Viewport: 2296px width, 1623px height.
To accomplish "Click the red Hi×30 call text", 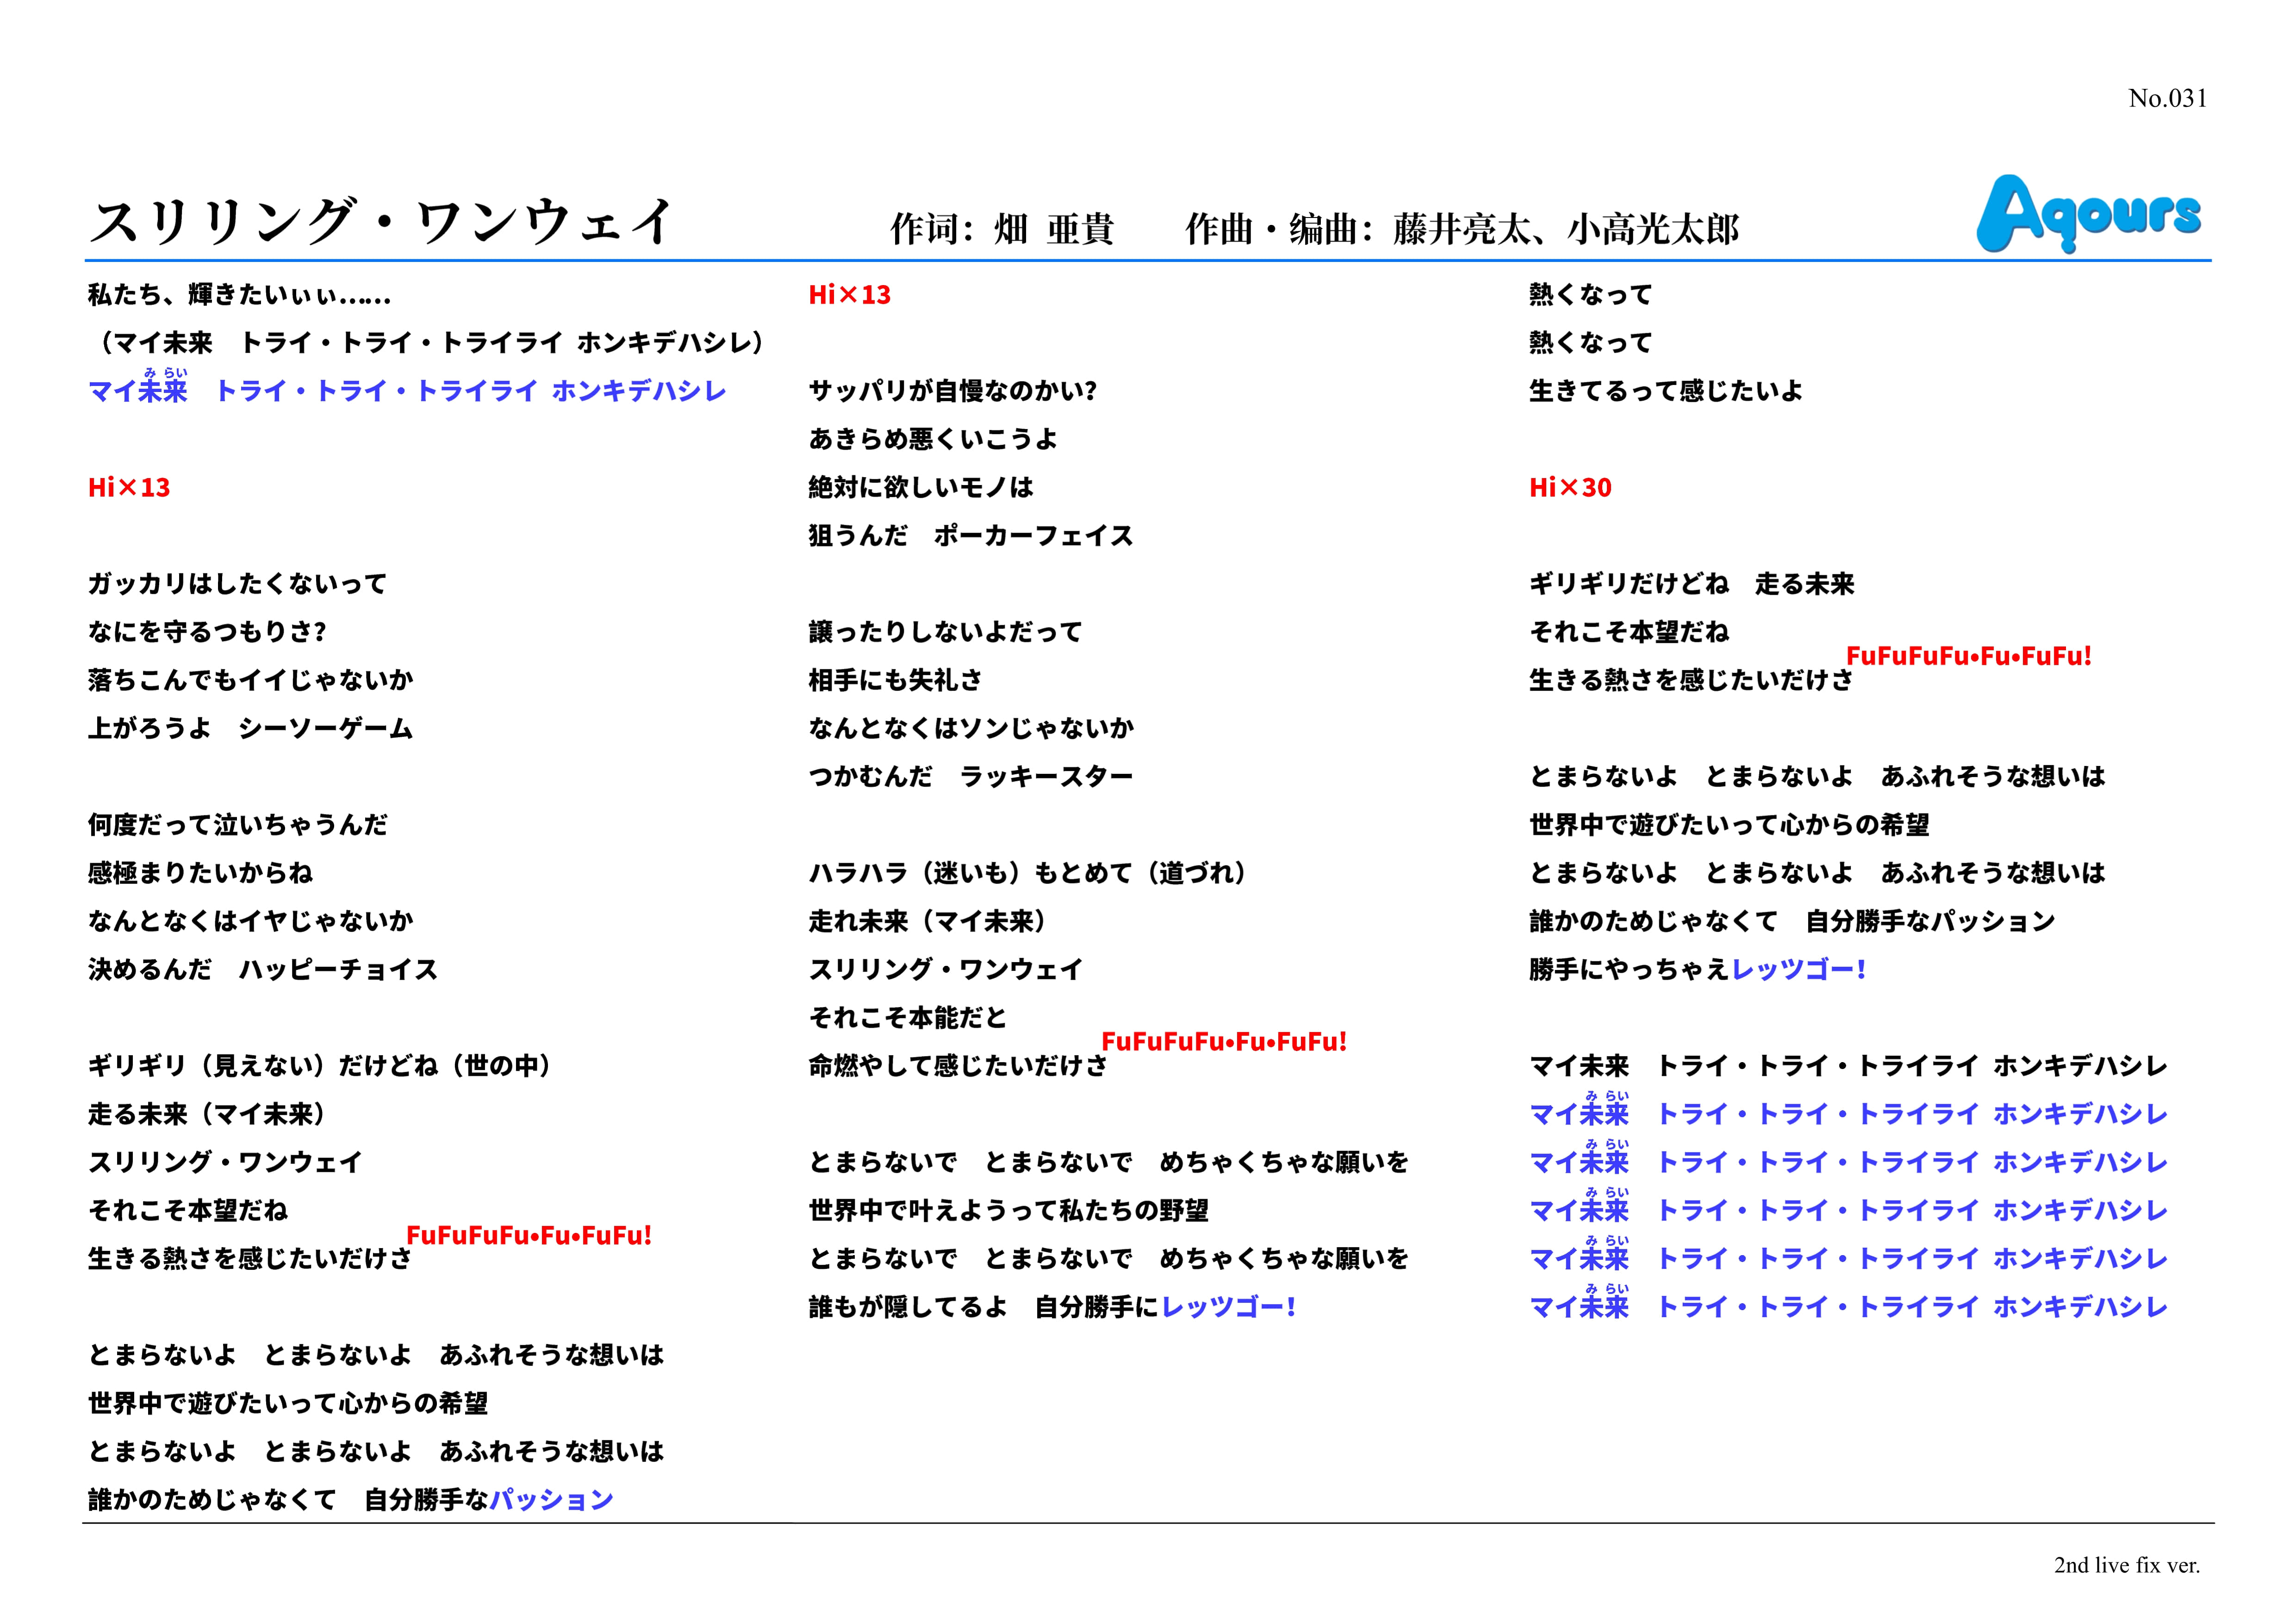I will click(1570, 488).
